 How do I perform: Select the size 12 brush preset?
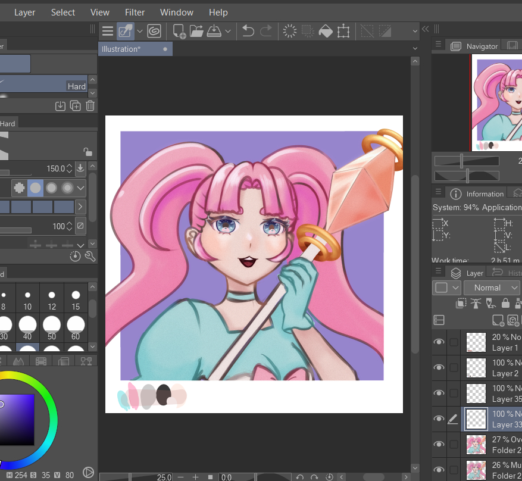tap(52, 295)
